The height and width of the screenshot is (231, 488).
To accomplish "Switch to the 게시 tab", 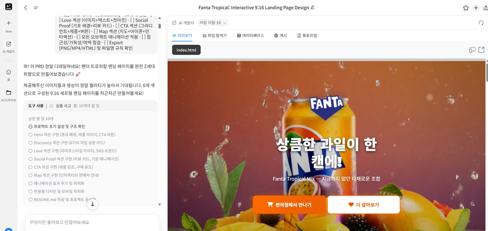I will (x=280, y=36).
